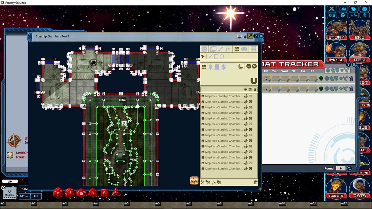Toggle lock icon in layer header

(255, 89)
